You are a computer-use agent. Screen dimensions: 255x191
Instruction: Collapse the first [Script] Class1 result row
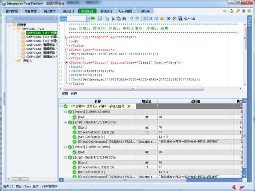point(66,121)
